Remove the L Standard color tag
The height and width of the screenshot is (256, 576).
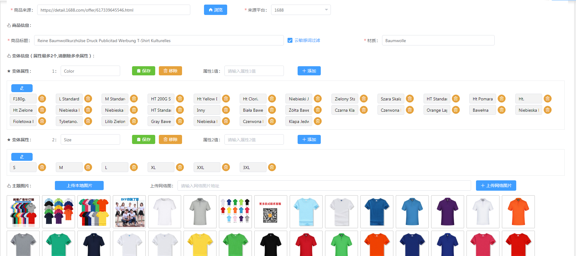click(x=88, y=99)
